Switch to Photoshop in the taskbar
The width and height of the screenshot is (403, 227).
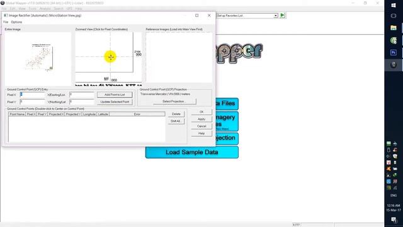pos(394,52)
